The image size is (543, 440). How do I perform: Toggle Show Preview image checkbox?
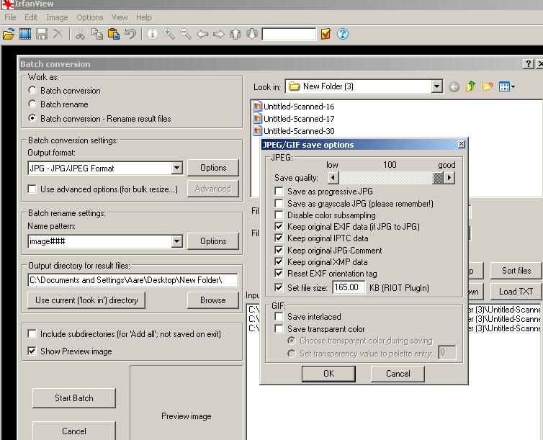pyautogui.click(x=32, y=351)
